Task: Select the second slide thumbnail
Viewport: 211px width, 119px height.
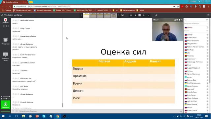Action: pyautogui.click(x=93, y=15)
